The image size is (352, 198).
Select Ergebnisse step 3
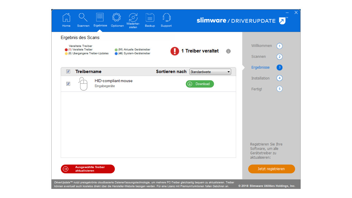coord(267,67)
